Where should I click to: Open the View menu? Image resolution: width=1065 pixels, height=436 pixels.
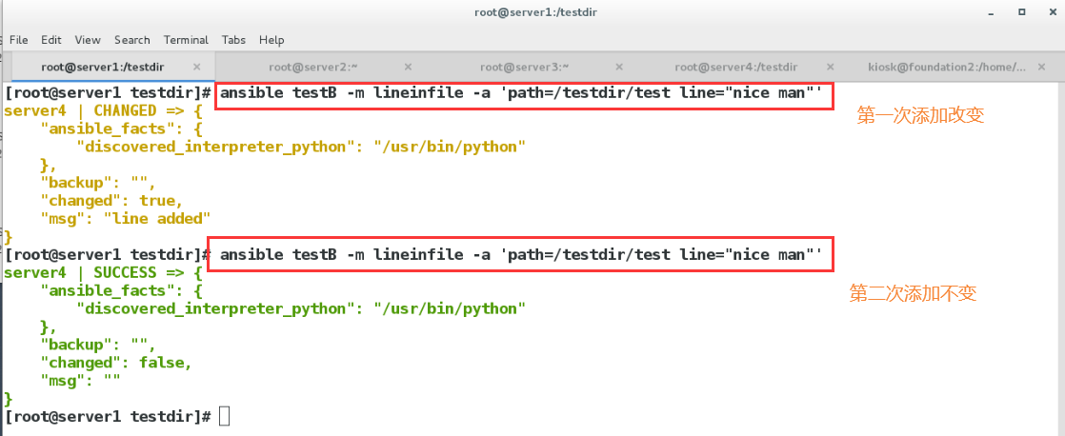[88, 40]
